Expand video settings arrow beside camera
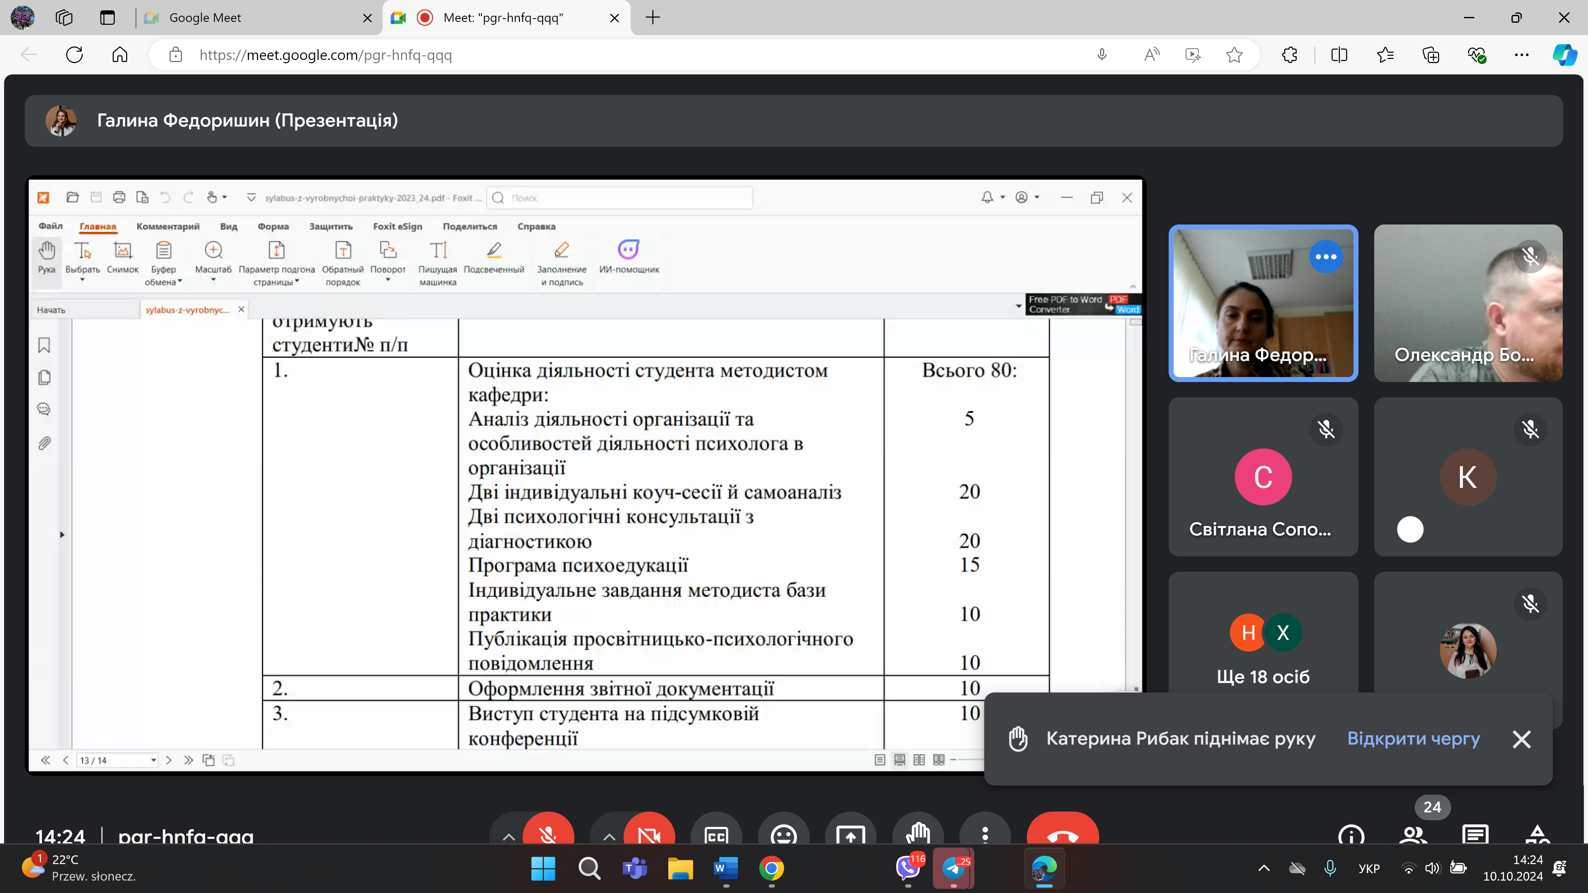Screen dimensions: 1588x893 coord(609,836)
